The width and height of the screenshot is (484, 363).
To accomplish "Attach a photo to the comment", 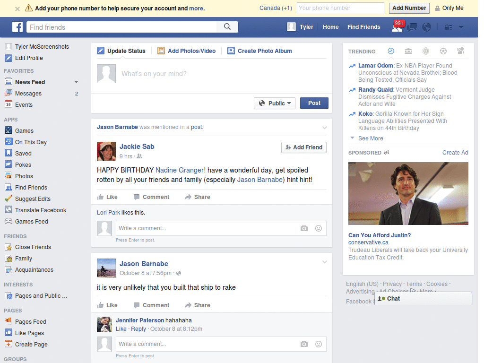I will (304, 228).
